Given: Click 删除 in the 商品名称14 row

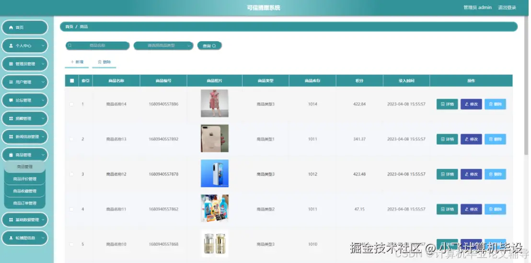Looking at the screenshot, I should coord(495,104).
